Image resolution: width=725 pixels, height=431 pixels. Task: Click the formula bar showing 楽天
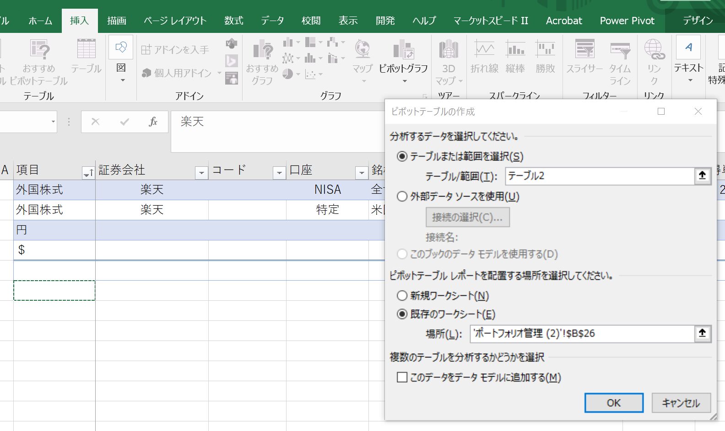pos(278,132)
